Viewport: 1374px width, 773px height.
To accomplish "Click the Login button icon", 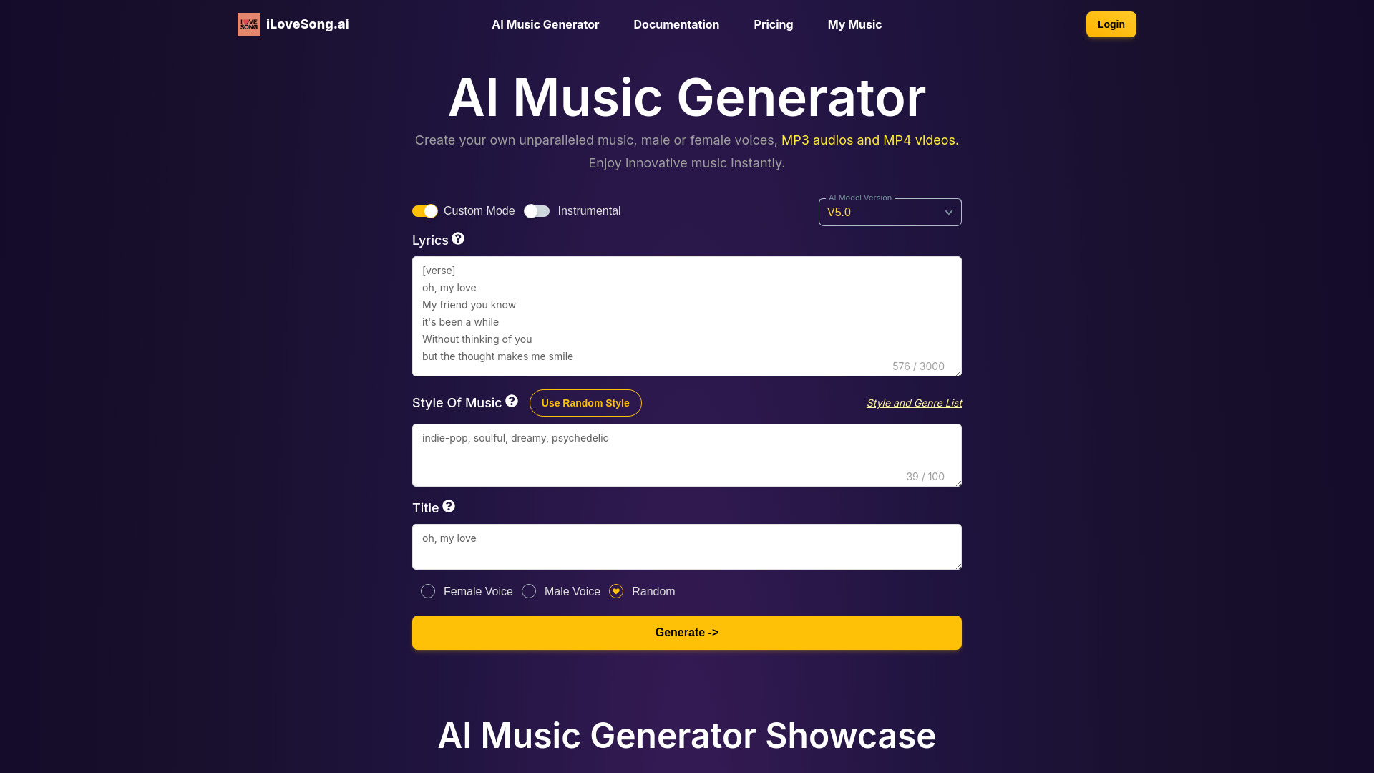I will pos(1111,24).
